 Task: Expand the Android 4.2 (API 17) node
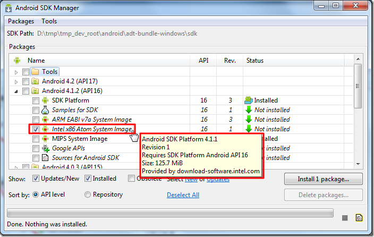pos(16,82)
